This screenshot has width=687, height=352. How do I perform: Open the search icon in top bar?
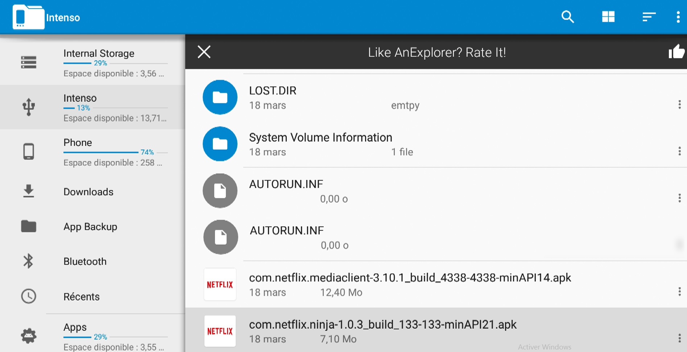pos(567,17)
